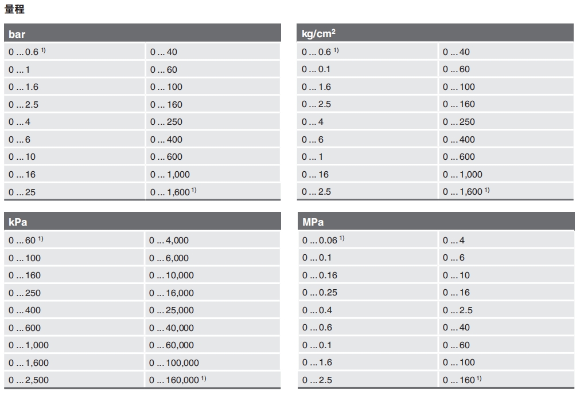Click the 0 ... 0.4 cell
Viewport: 584px width, 394px height.
[317, 310]
